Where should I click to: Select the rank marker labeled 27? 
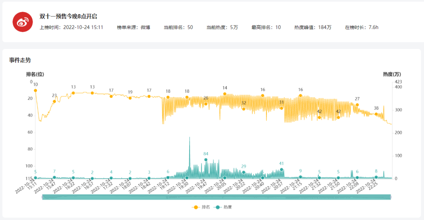click(x=357, y=105)
